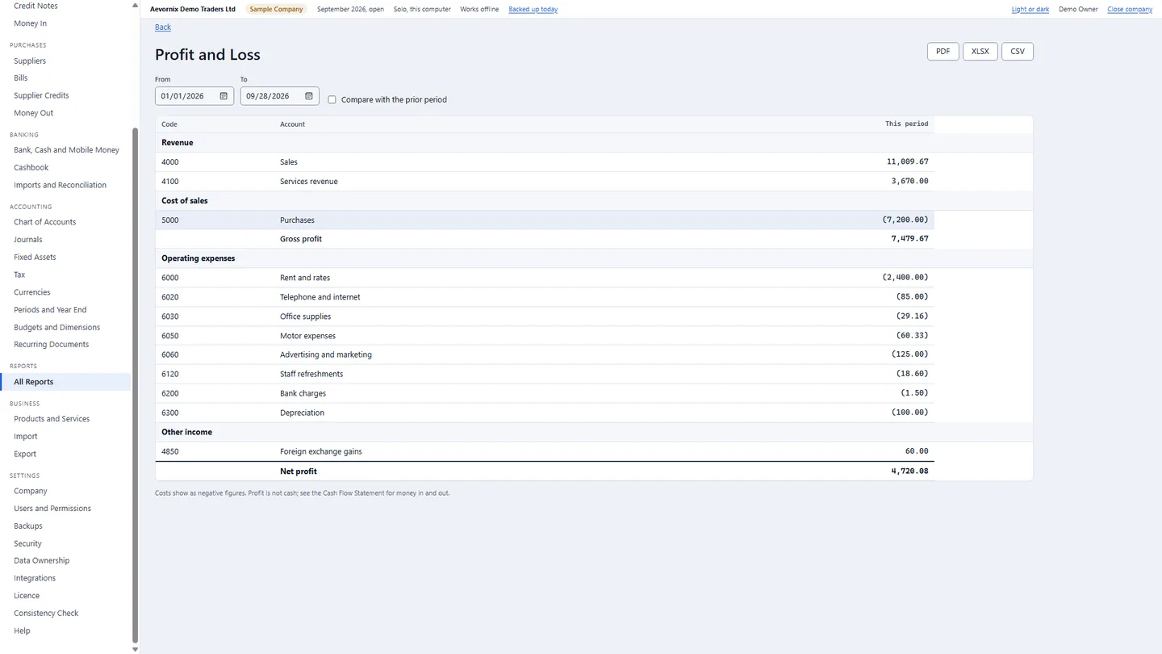Click the Close company link
Viewport: 1162px width, 654px height.
tap(1130, 10)
